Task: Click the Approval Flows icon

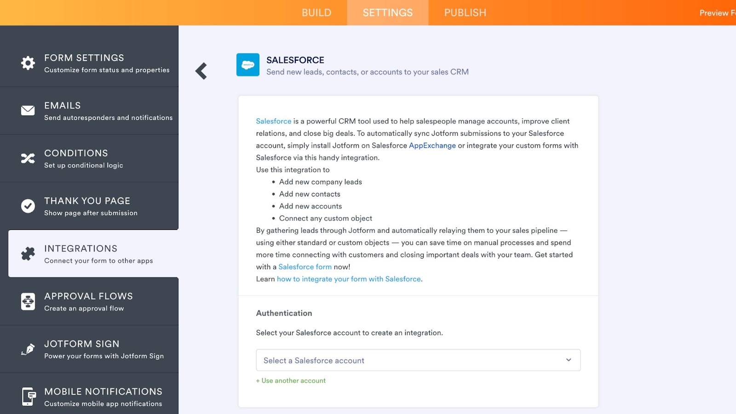Action: pos(28,301)
